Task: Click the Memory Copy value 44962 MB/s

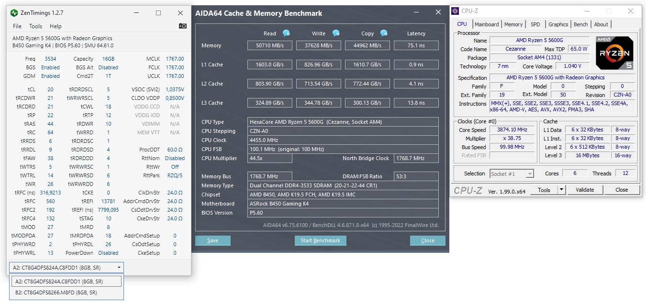Action: point(368,45)
